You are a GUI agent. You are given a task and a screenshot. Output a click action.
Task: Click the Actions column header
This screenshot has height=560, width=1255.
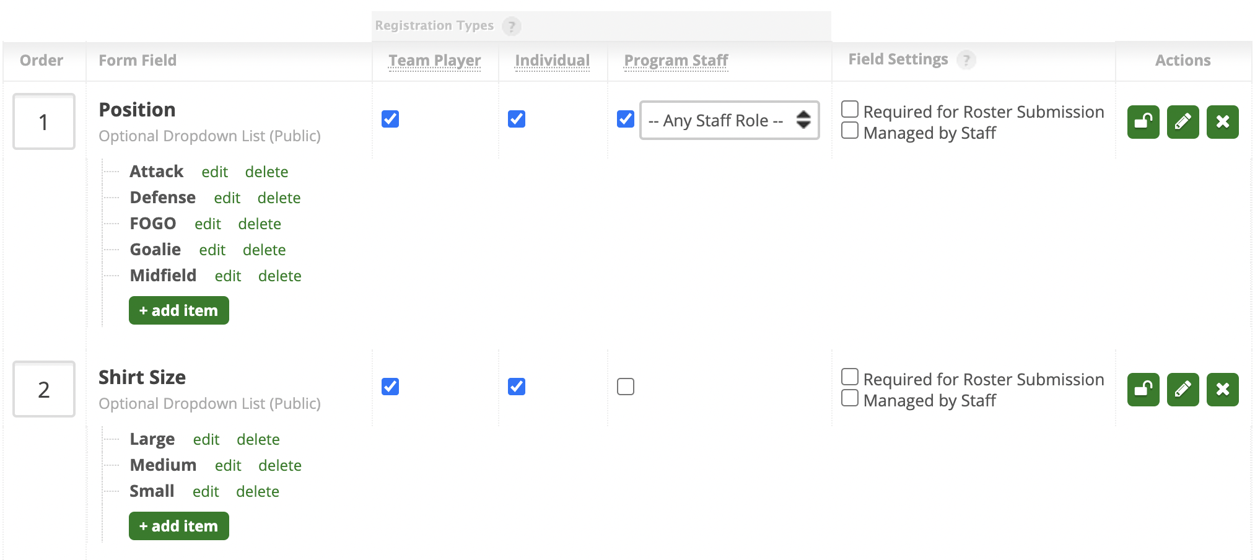pos(1183,61)
